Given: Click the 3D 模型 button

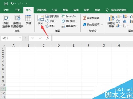Looking at the screenshot, I should tap(68, 21).
